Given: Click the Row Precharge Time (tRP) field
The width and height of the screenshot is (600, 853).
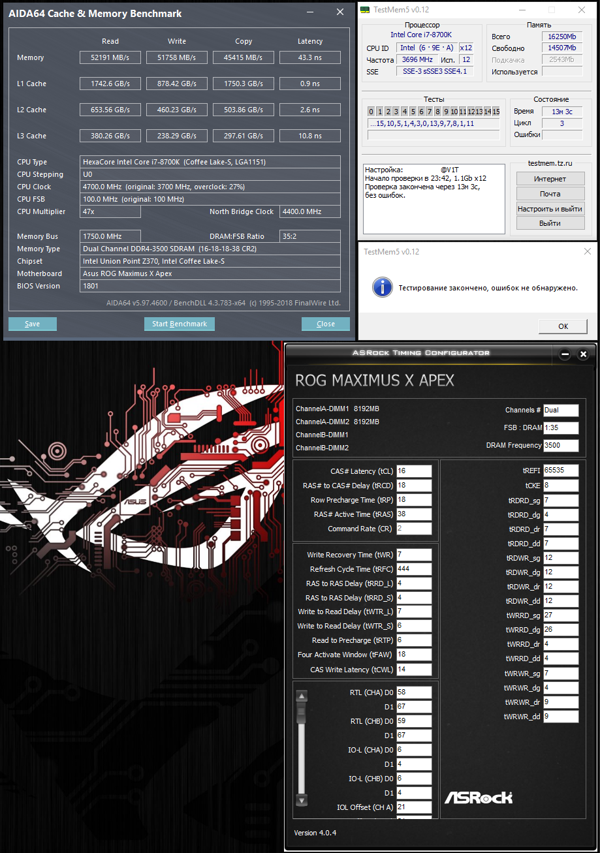Looking at the screenshot, I should point(414,500).
